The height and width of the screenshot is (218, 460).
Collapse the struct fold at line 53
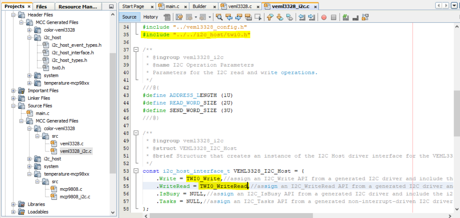pos(136,171)
